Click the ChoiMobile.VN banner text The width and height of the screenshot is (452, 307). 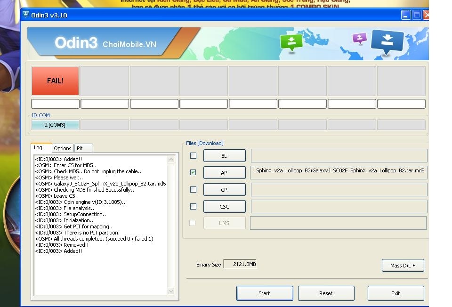click(129, 44)
